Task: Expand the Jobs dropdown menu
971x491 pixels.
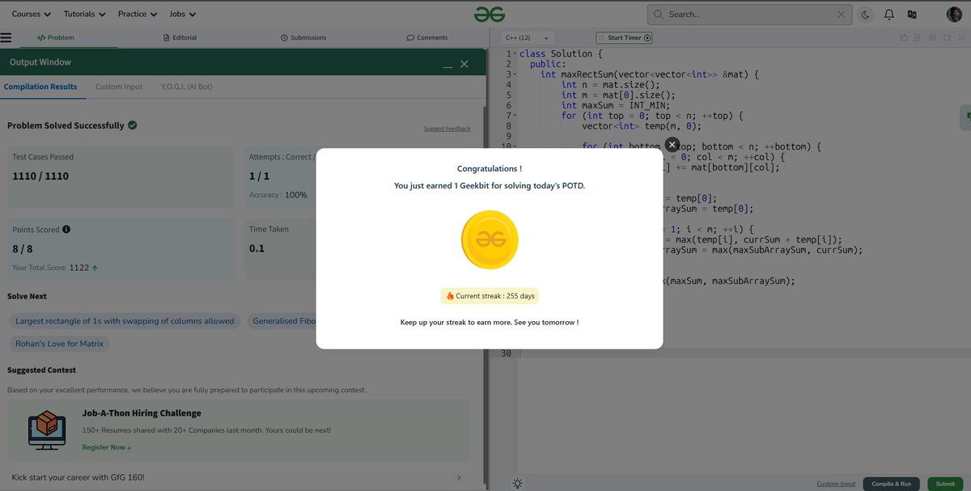Action: click(x=183, y=14)
